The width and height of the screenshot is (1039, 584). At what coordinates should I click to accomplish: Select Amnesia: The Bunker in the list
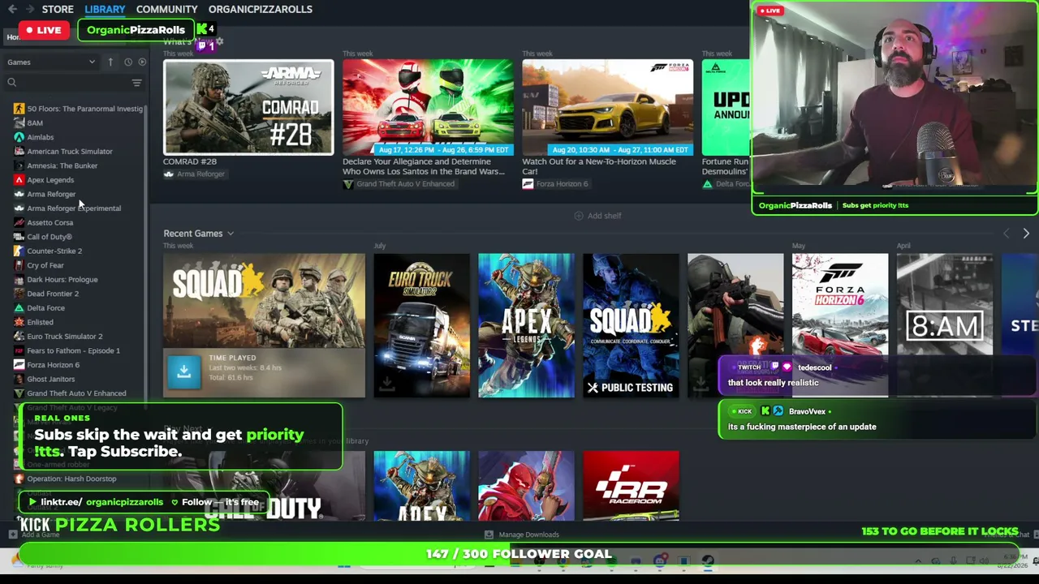click(62, 165)
